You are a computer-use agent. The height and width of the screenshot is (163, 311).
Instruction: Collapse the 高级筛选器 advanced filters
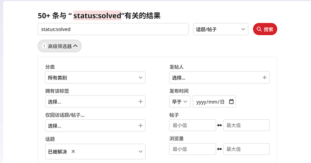pos(59,46)
